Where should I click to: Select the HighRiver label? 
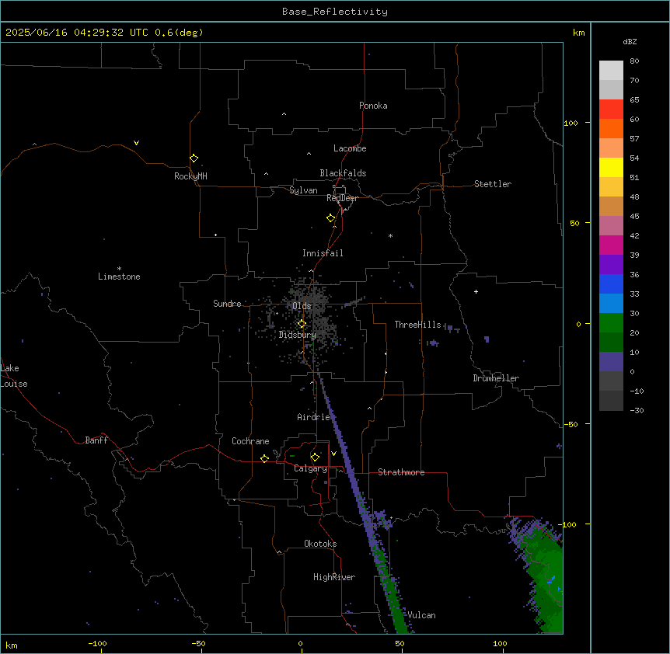coord(334,577)
